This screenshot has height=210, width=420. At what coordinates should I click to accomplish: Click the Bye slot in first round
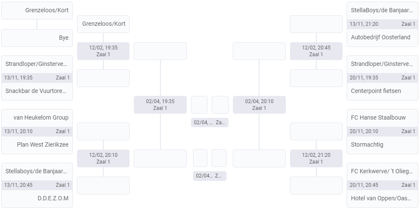pyautogui.click(x=37, y=38)
